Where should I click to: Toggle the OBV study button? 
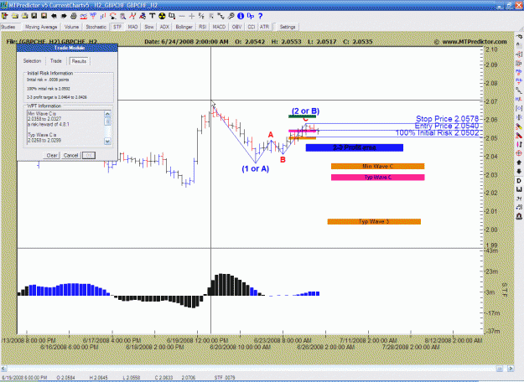(x=236, y=27)
